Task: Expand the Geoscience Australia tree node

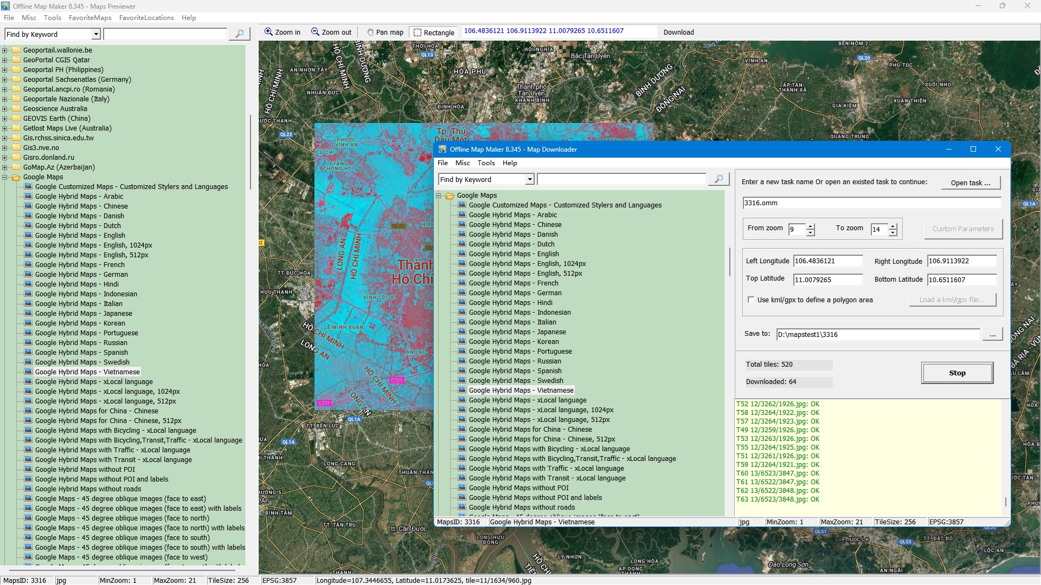Action: click(x=5, y=109)
